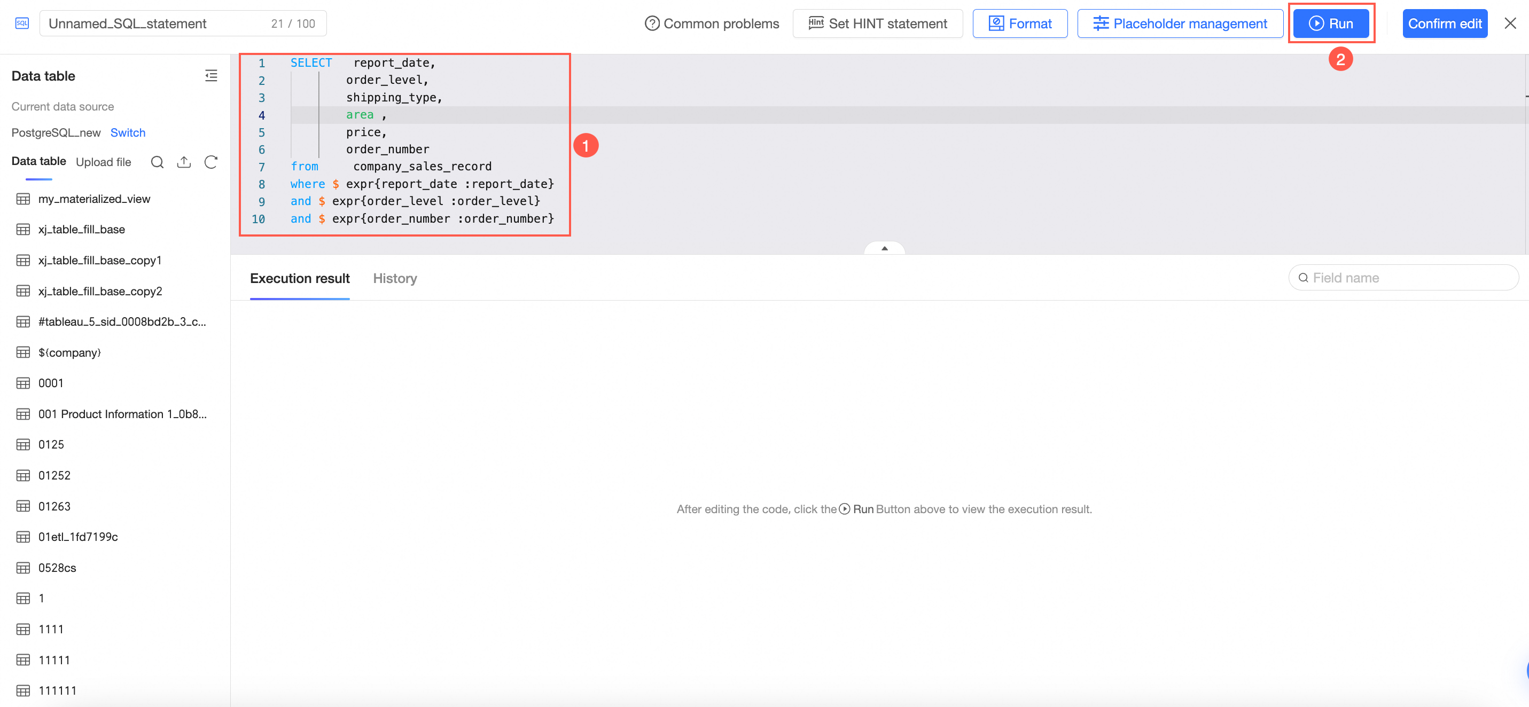The width and height of the screenshot is (1529, 707).
Task: Confirm edit of the SQL
Action: (x=1445, y=23)
